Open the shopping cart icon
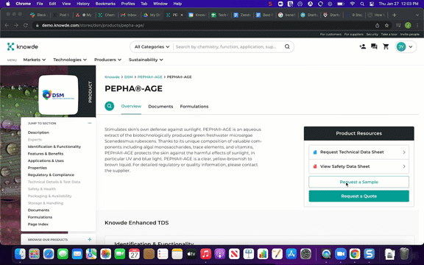The image size is (424, 265). [386, 46]
